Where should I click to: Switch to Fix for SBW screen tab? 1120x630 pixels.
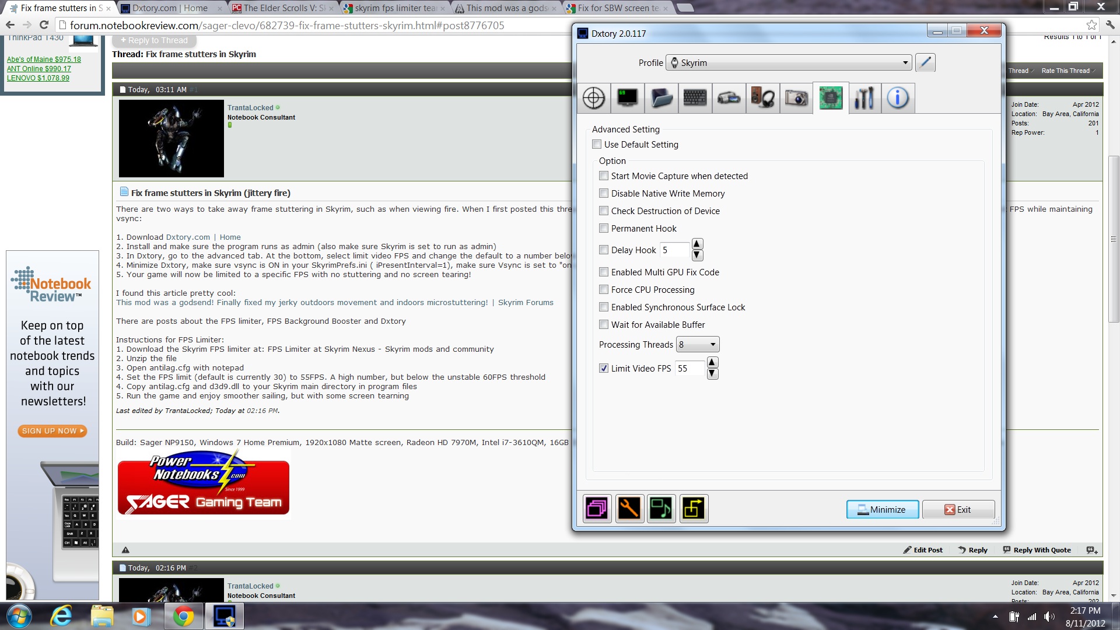click(x=618, y=8)
